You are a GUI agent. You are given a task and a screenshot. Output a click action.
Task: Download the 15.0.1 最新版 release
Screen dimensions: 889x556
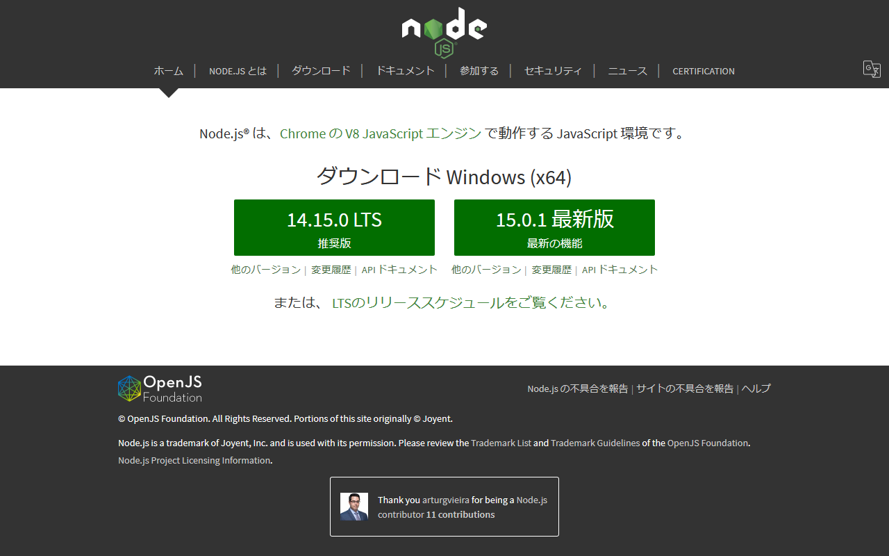click(x=554, y=227)
